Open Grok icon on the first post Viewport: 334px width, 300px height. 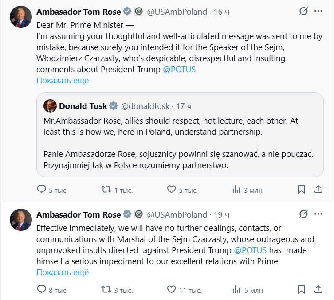303,12
